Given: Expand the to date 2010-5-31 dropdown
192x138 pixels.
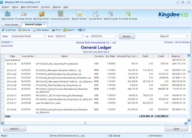Looking at the screenshot, I should pos(115,36).
